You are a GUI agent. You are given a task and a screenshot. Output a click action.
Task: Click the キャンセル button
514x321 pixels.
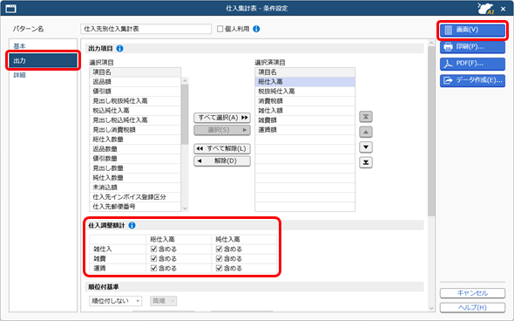[472, 293]
